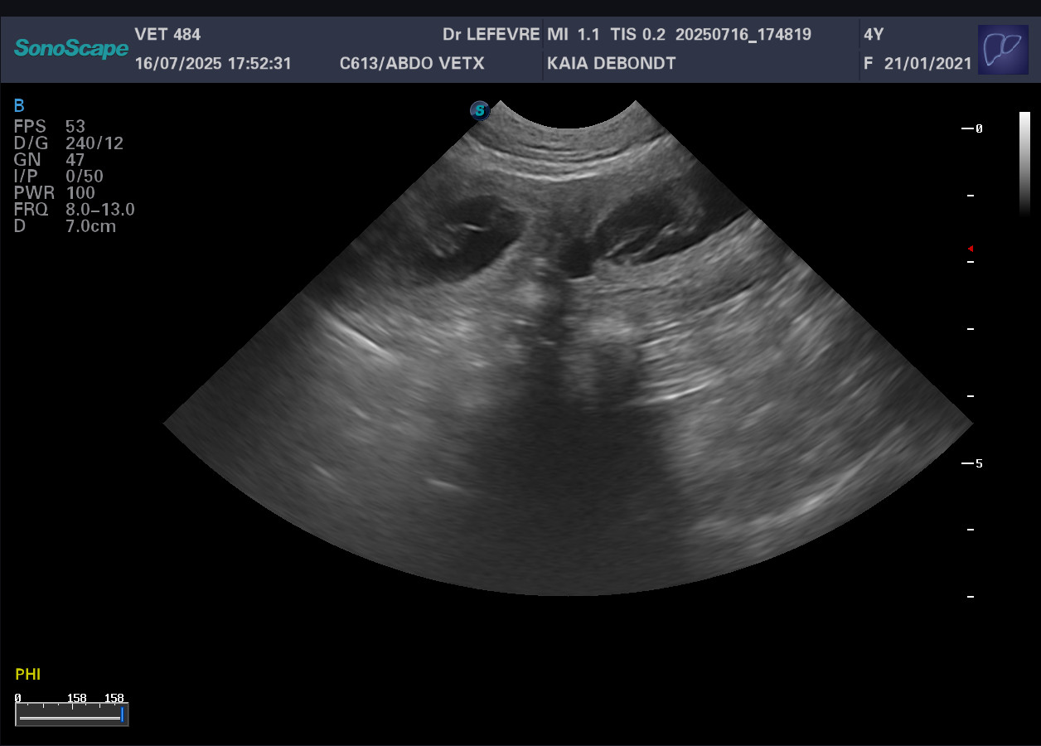
Task: Click the I/P 0/50 parameter
Action: 59,177
